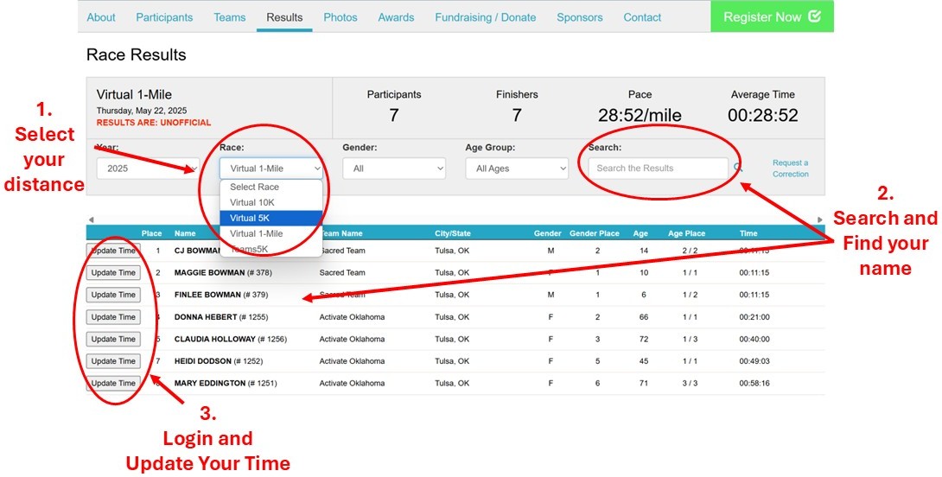The height and width of the screenshot is (477, 942).
Task: Select Virtual 10K from race list
Action: pos(254,202)
